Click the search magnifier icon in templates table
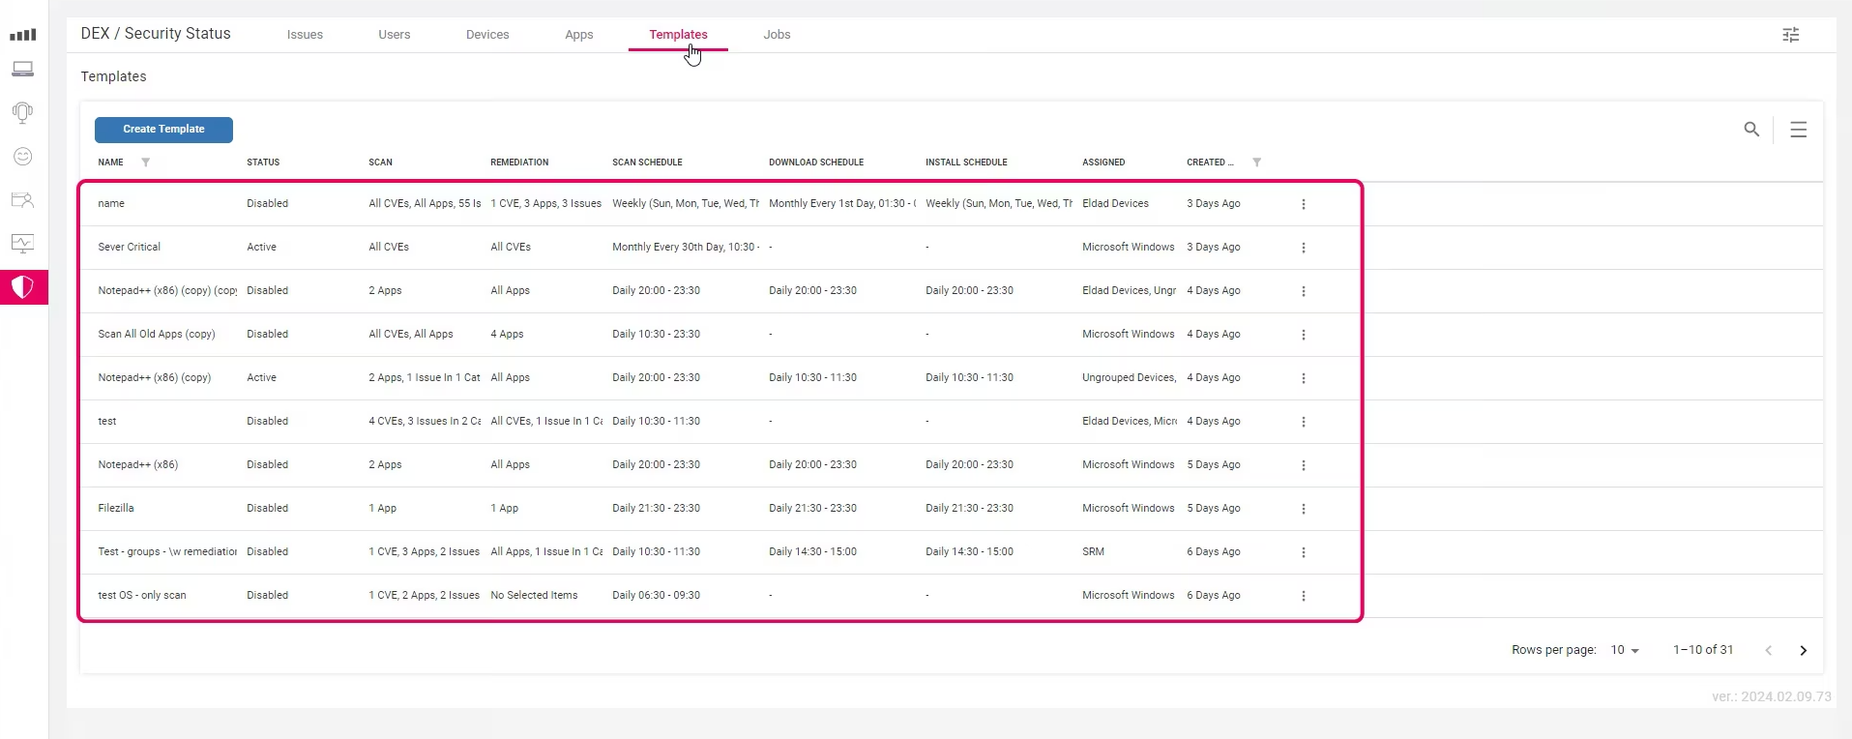The image size is (1852, 739). (x=1751, y=129)
